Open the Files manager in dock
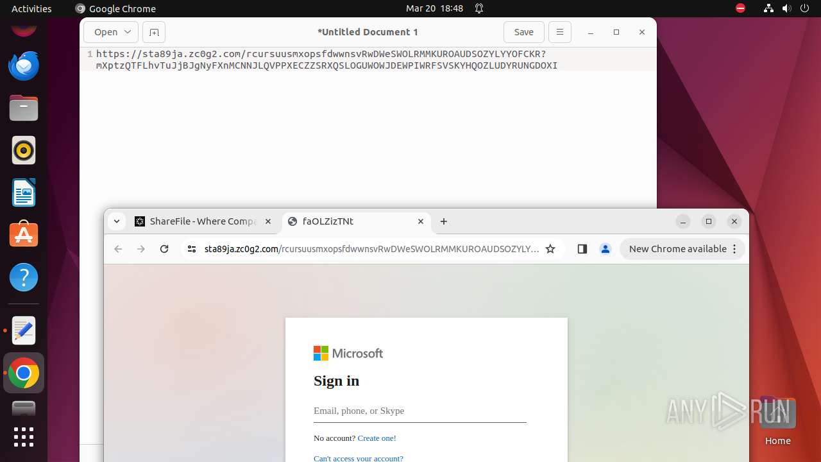 [24, 108]
